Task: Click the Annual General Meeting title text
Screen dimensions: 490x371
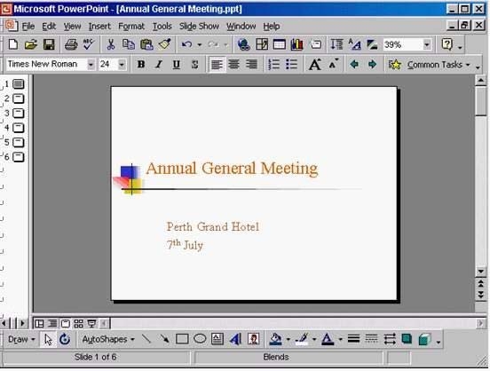Action: [232, 169]
